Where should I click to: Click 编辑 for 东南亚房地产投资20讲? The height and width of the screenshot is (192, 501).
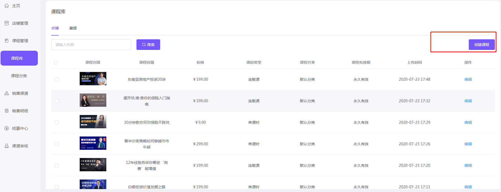pos(468,79)
